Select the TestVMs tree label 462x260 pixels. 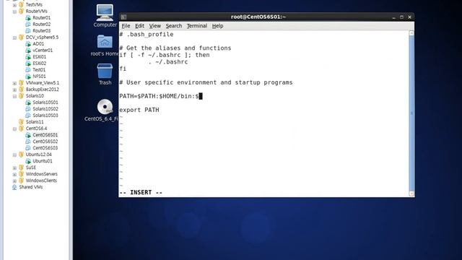pyautogui.click(x=34, y=5)
